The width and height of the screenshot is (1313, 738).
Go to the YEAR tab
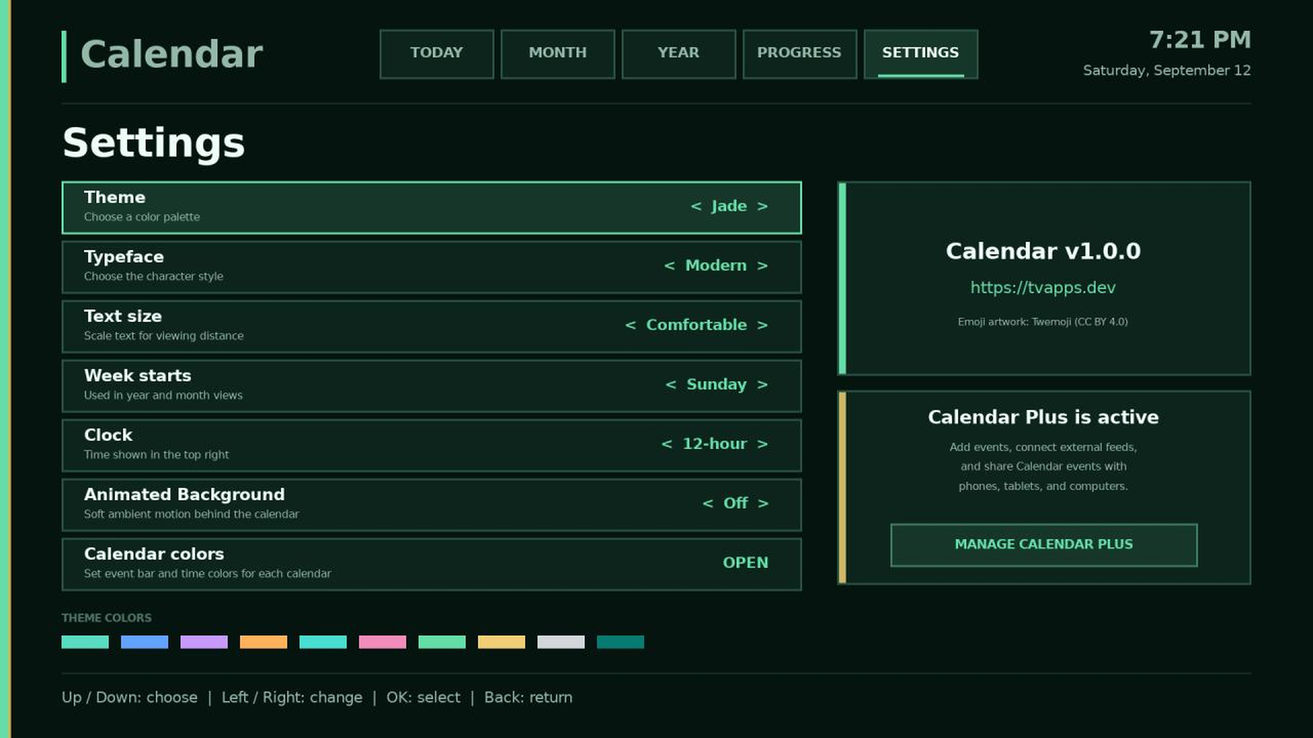[678, 53]
